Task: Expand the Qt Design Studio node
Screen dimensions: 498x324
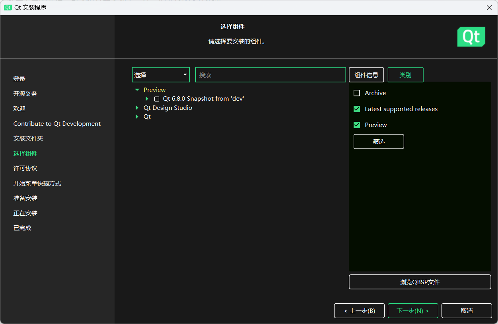Action: [x=137, y=108]
